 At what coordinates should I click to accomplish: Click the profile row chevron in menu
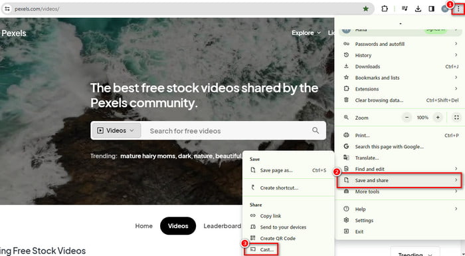(x=456, y=30)
